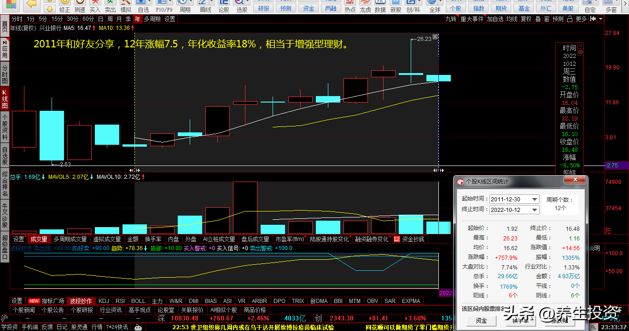The image size is (629, 331).
Task: Click the 卖出 sell icon
Action: click(110, 6)
